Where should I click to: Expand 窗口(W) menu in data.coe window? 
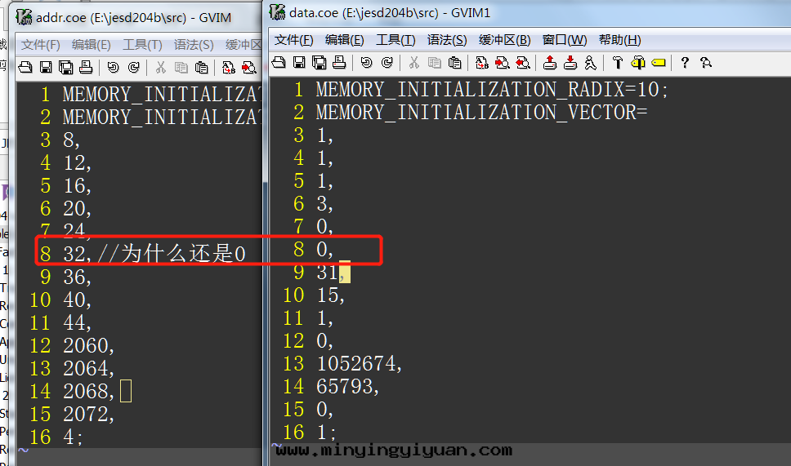coord(565,40)
